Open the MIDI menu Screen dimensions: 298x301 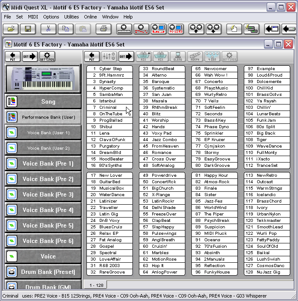33,17
